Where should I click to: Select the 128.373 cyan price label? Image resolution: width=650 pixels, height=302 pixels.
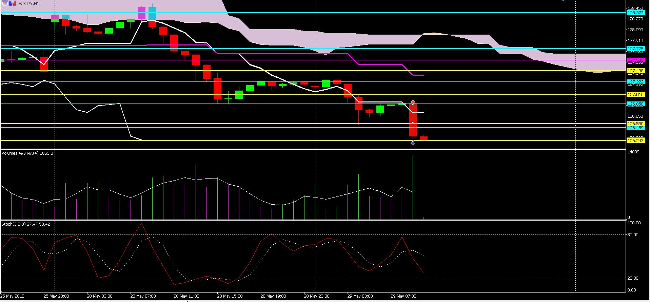(635, 13)
